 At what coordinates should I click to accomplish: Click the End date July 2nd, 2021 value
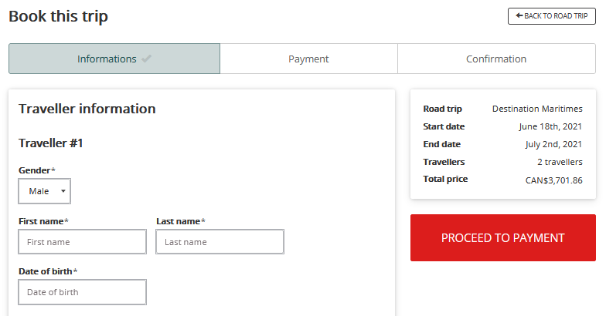point(553,145)
